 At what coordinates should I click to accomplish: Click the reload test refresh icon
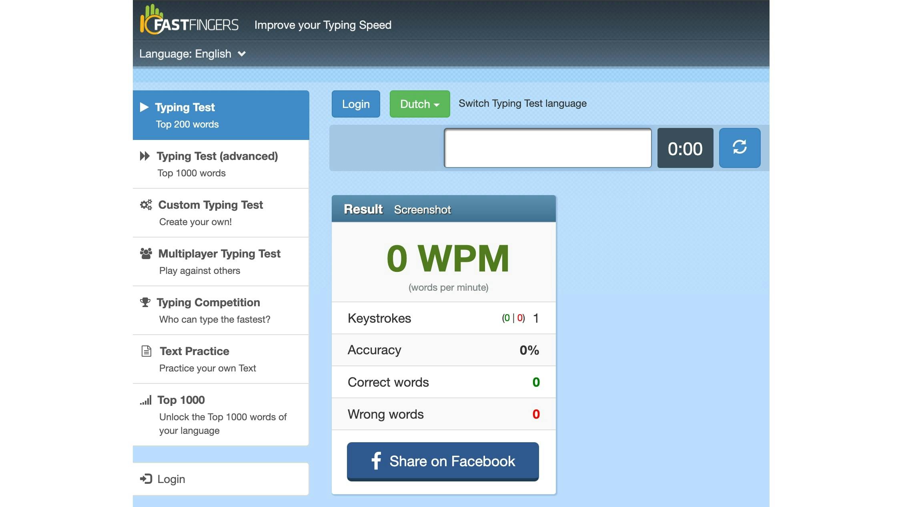pyautogui.click(x=739, y=147)
